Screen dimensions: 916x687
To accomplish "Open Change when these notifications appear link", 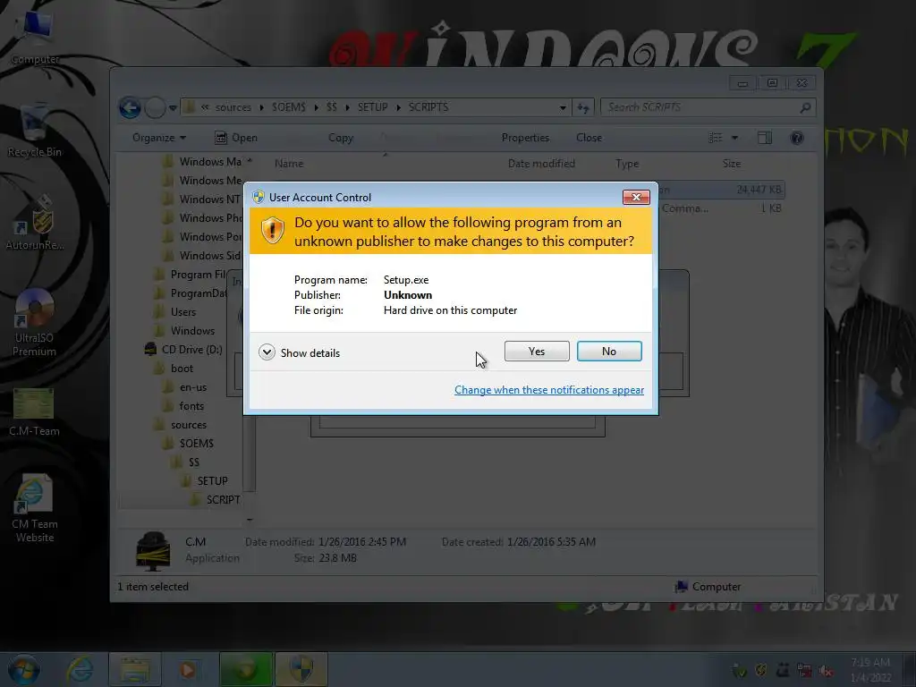I will pos(549,390).
